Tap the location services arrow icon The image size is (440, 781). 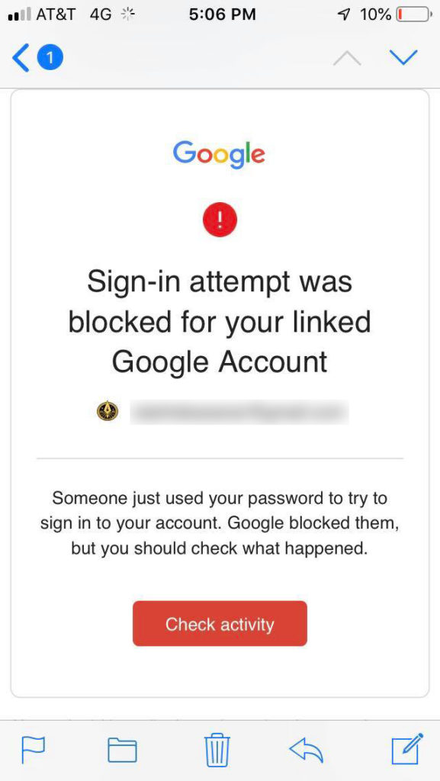click(x=343, y=15)
